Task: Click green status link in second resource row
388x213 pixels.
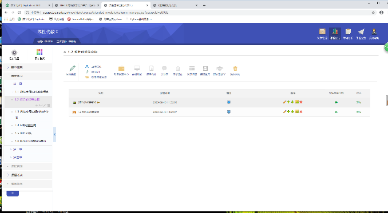Action: pos(359,112)
